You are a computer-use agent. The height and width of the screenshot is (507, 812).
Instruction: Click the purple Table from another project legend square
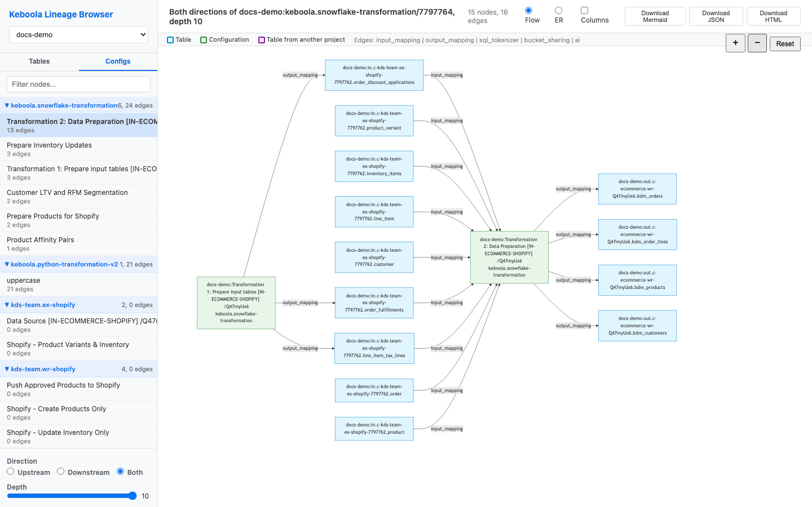[262, 40]
